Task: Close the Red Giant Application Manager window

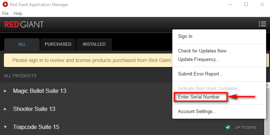Action: point(262,5)
